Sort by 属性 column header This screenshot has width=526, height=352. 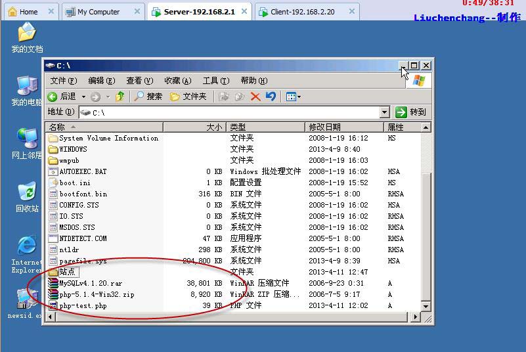click(402, 127)
